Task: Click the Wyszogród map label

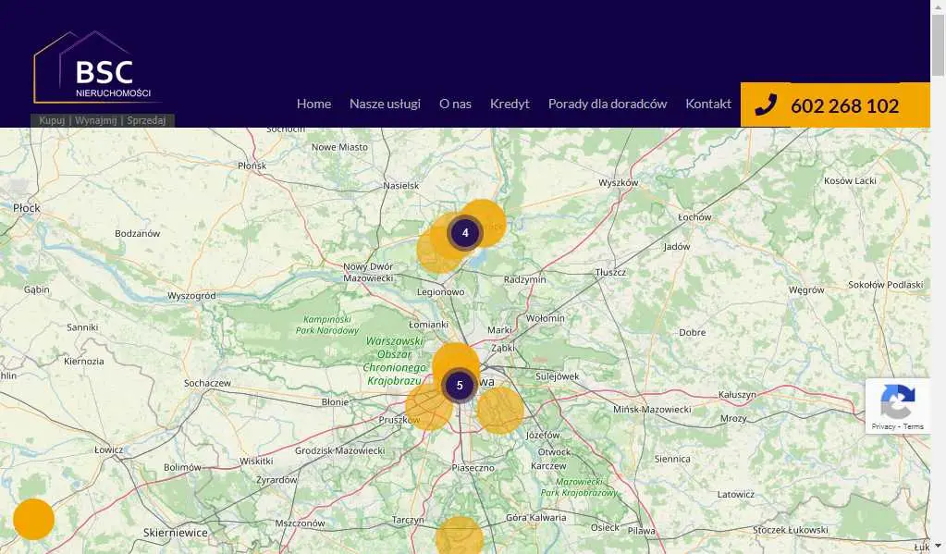Action: pyautogui.click(x=191, y=296)
